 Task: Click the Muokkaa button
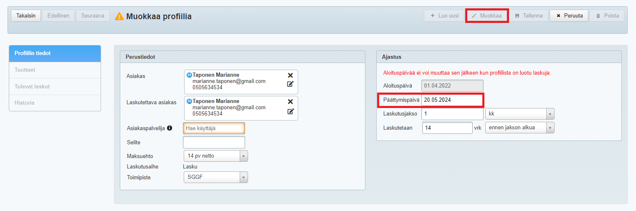point(487,16)
